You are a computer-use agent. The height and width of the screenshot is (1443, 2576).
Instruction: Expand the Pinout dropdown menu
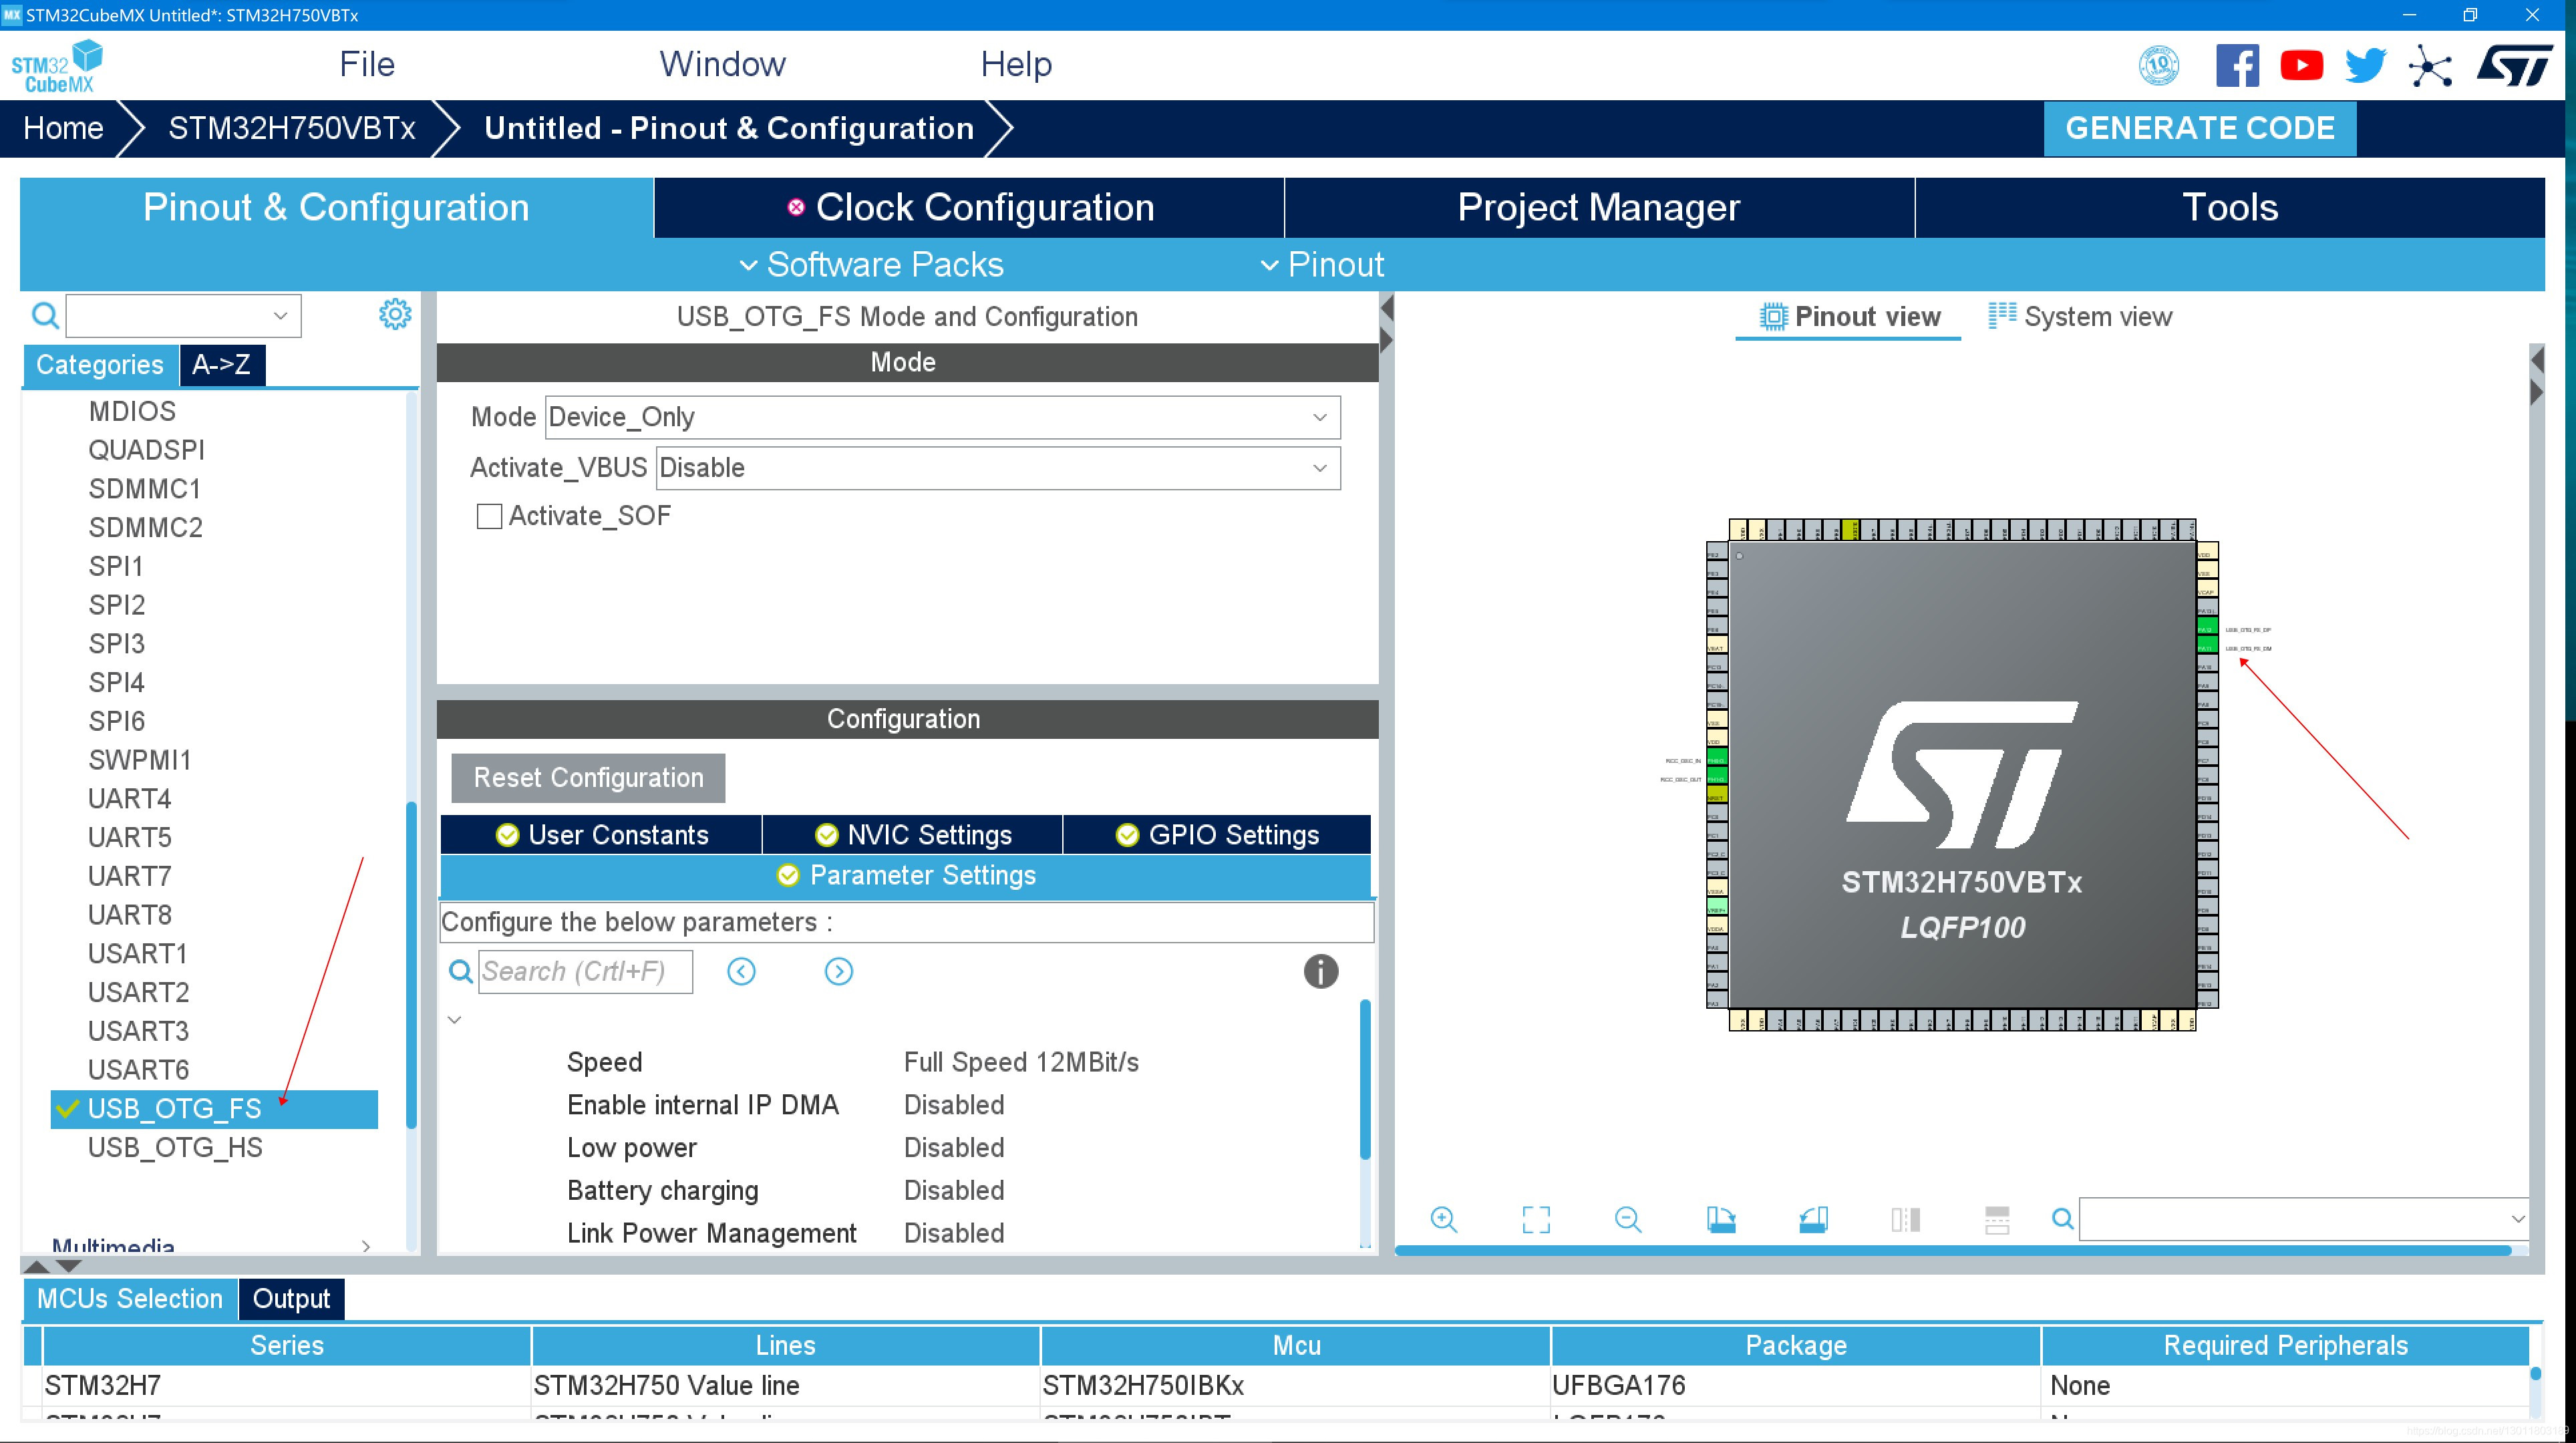[x=1321, y=265]
